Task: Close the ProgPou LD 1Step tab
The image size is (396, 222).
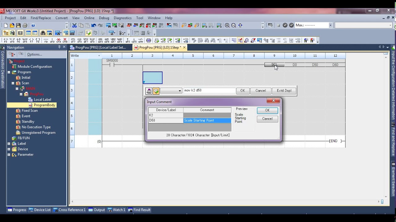Action: [184, 47]
